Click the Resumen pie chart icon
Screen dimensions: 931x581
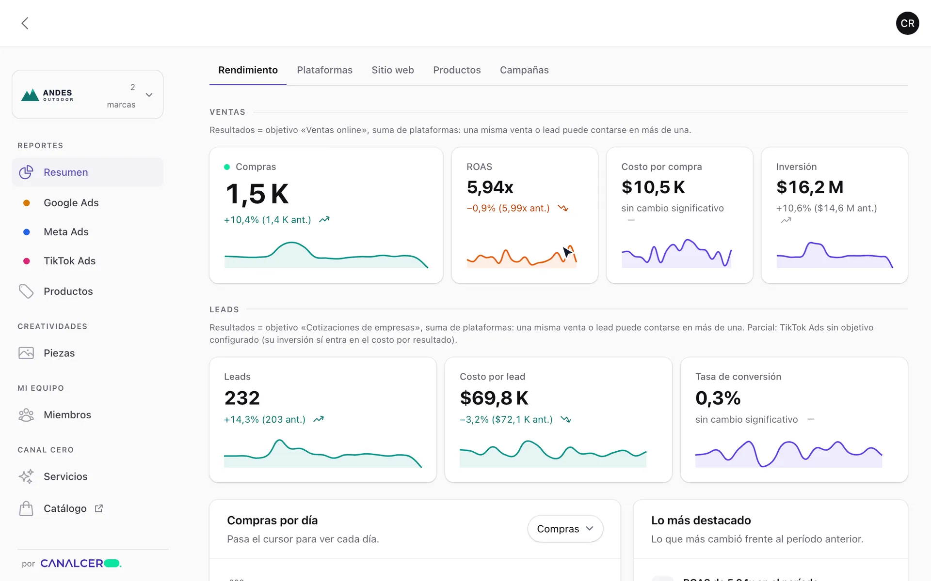(26, 172)
